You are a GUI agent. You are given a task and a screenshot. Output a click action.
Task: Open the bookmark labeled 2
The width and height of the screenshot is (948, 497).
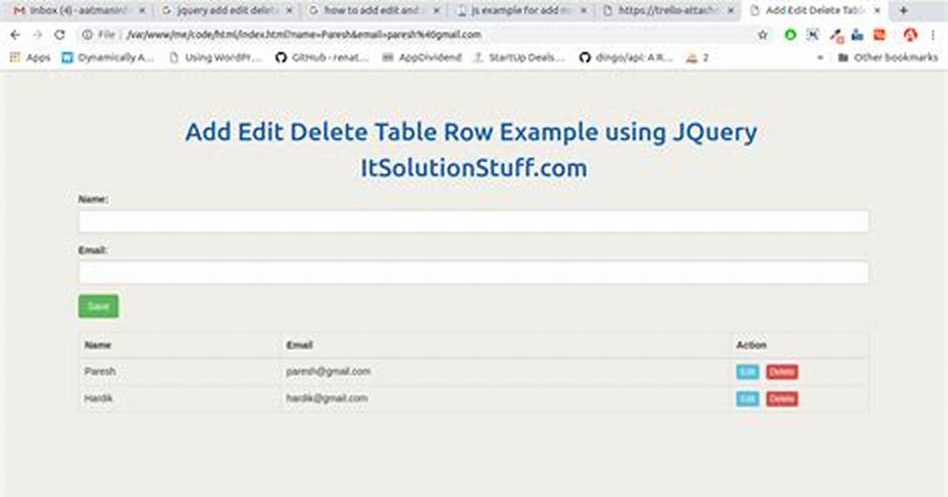click(x=697, y=58)
